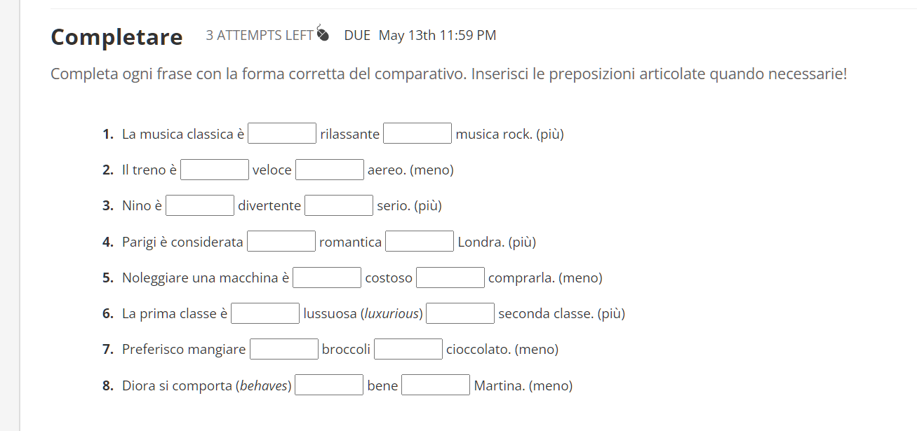
Task: Click the blank before 'romantica'
Action: 281,240
